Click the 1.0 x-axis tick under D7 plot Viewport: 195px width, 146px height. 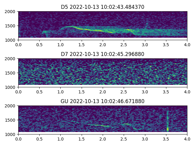61,92
